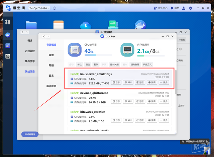The width and height of the screenshot is (214, 157).
Task: Open 日志 for bltavares_zerotier
Action: pos(116,120)
